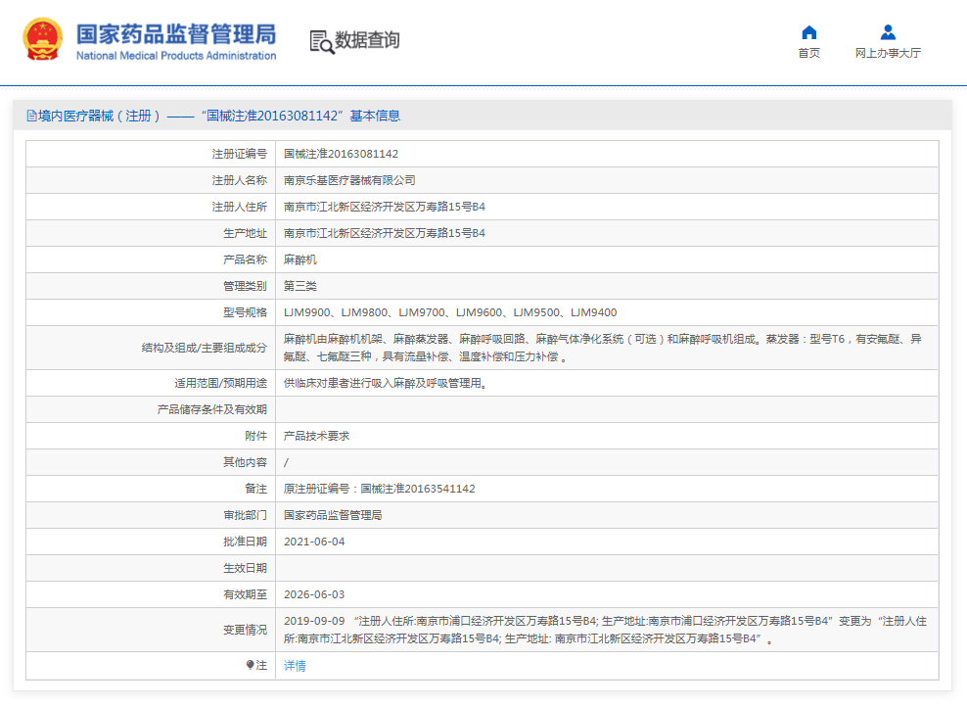Click the national emblem logo

coord(42,40)
